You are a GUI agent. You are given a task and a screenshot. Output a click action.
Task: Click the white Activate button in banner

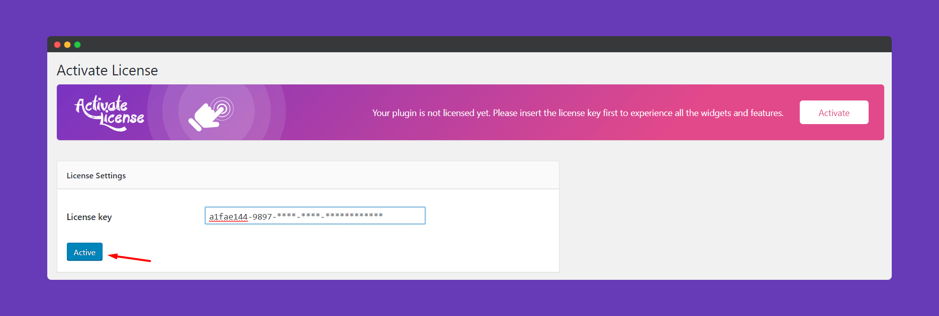coord(834,113)
